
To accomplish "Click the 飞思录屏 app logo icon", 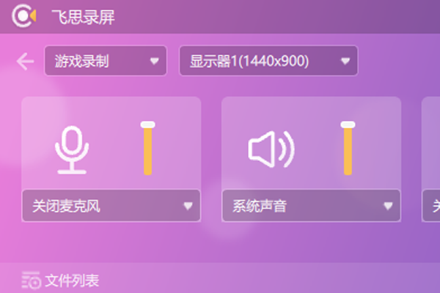I will (24, 16).
